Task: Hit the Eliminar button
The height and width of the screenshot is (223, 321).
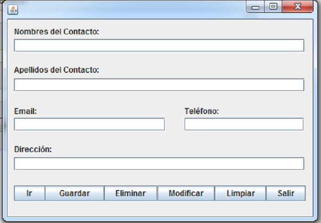Action: (x=130, y=193)
